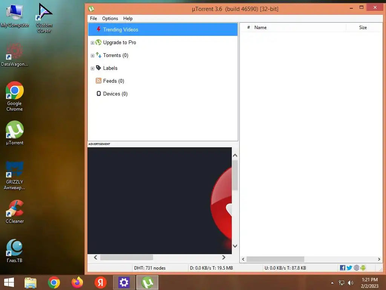Screen dimensions: 386x290
Task: Click the download speed status D: 0.0 KB/s
Action: (211, 268)
